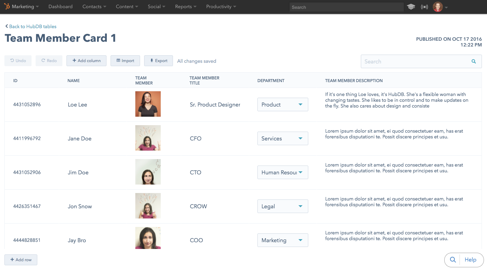Open the Help button
Image resolution: width=487 pixels, height=269 pixels.
click(470, 260)
